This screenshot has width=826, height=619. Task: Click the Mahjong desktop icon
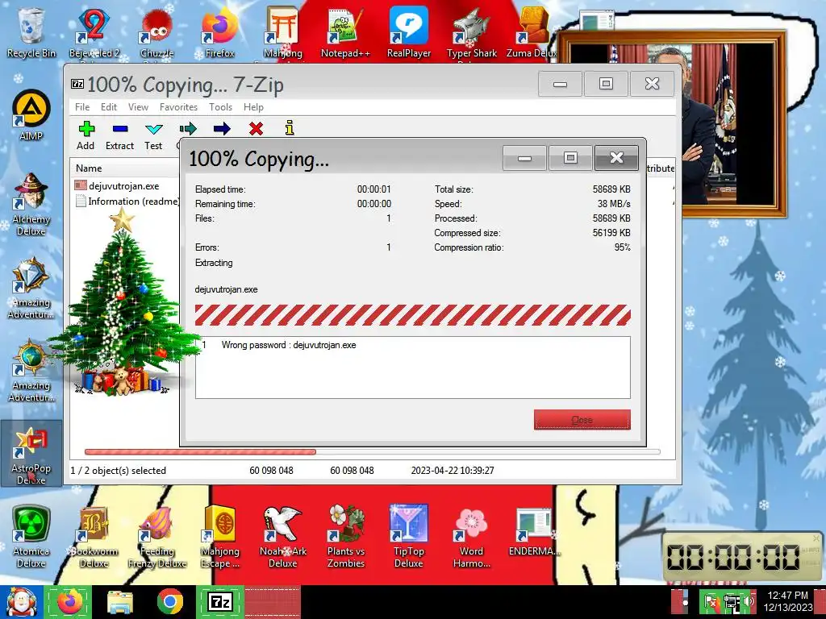(283, 32)
